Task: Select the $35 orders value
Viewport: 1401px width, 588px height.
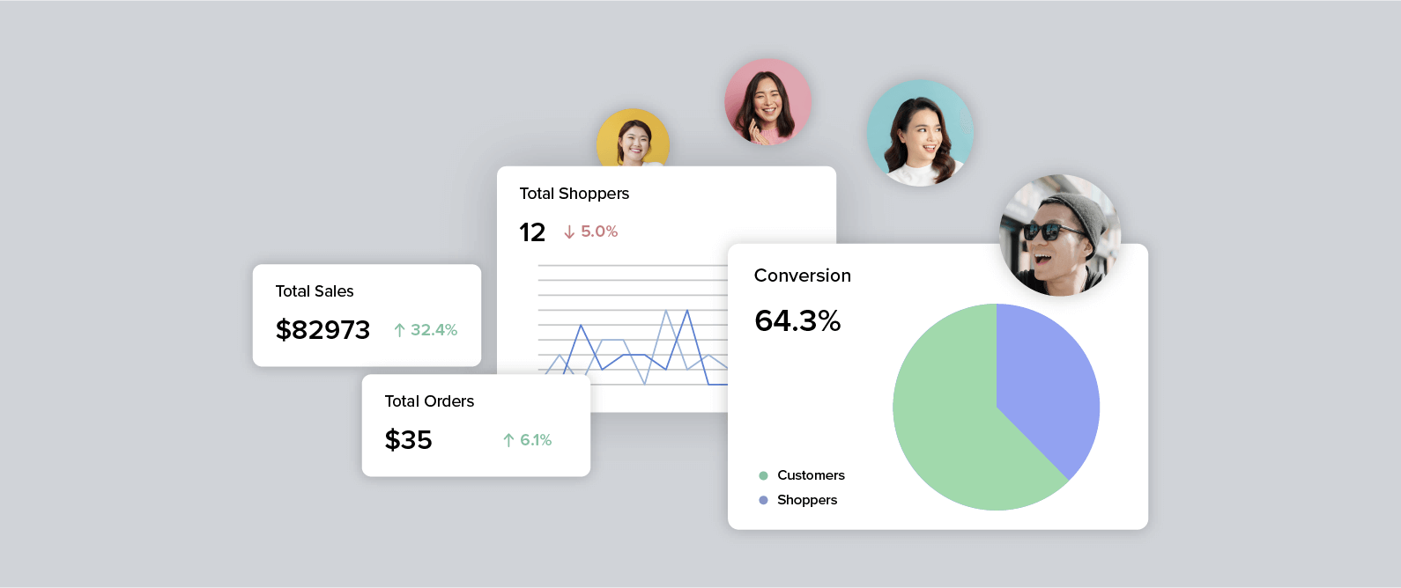Action: pyautogui.click(x=408, y=440)
